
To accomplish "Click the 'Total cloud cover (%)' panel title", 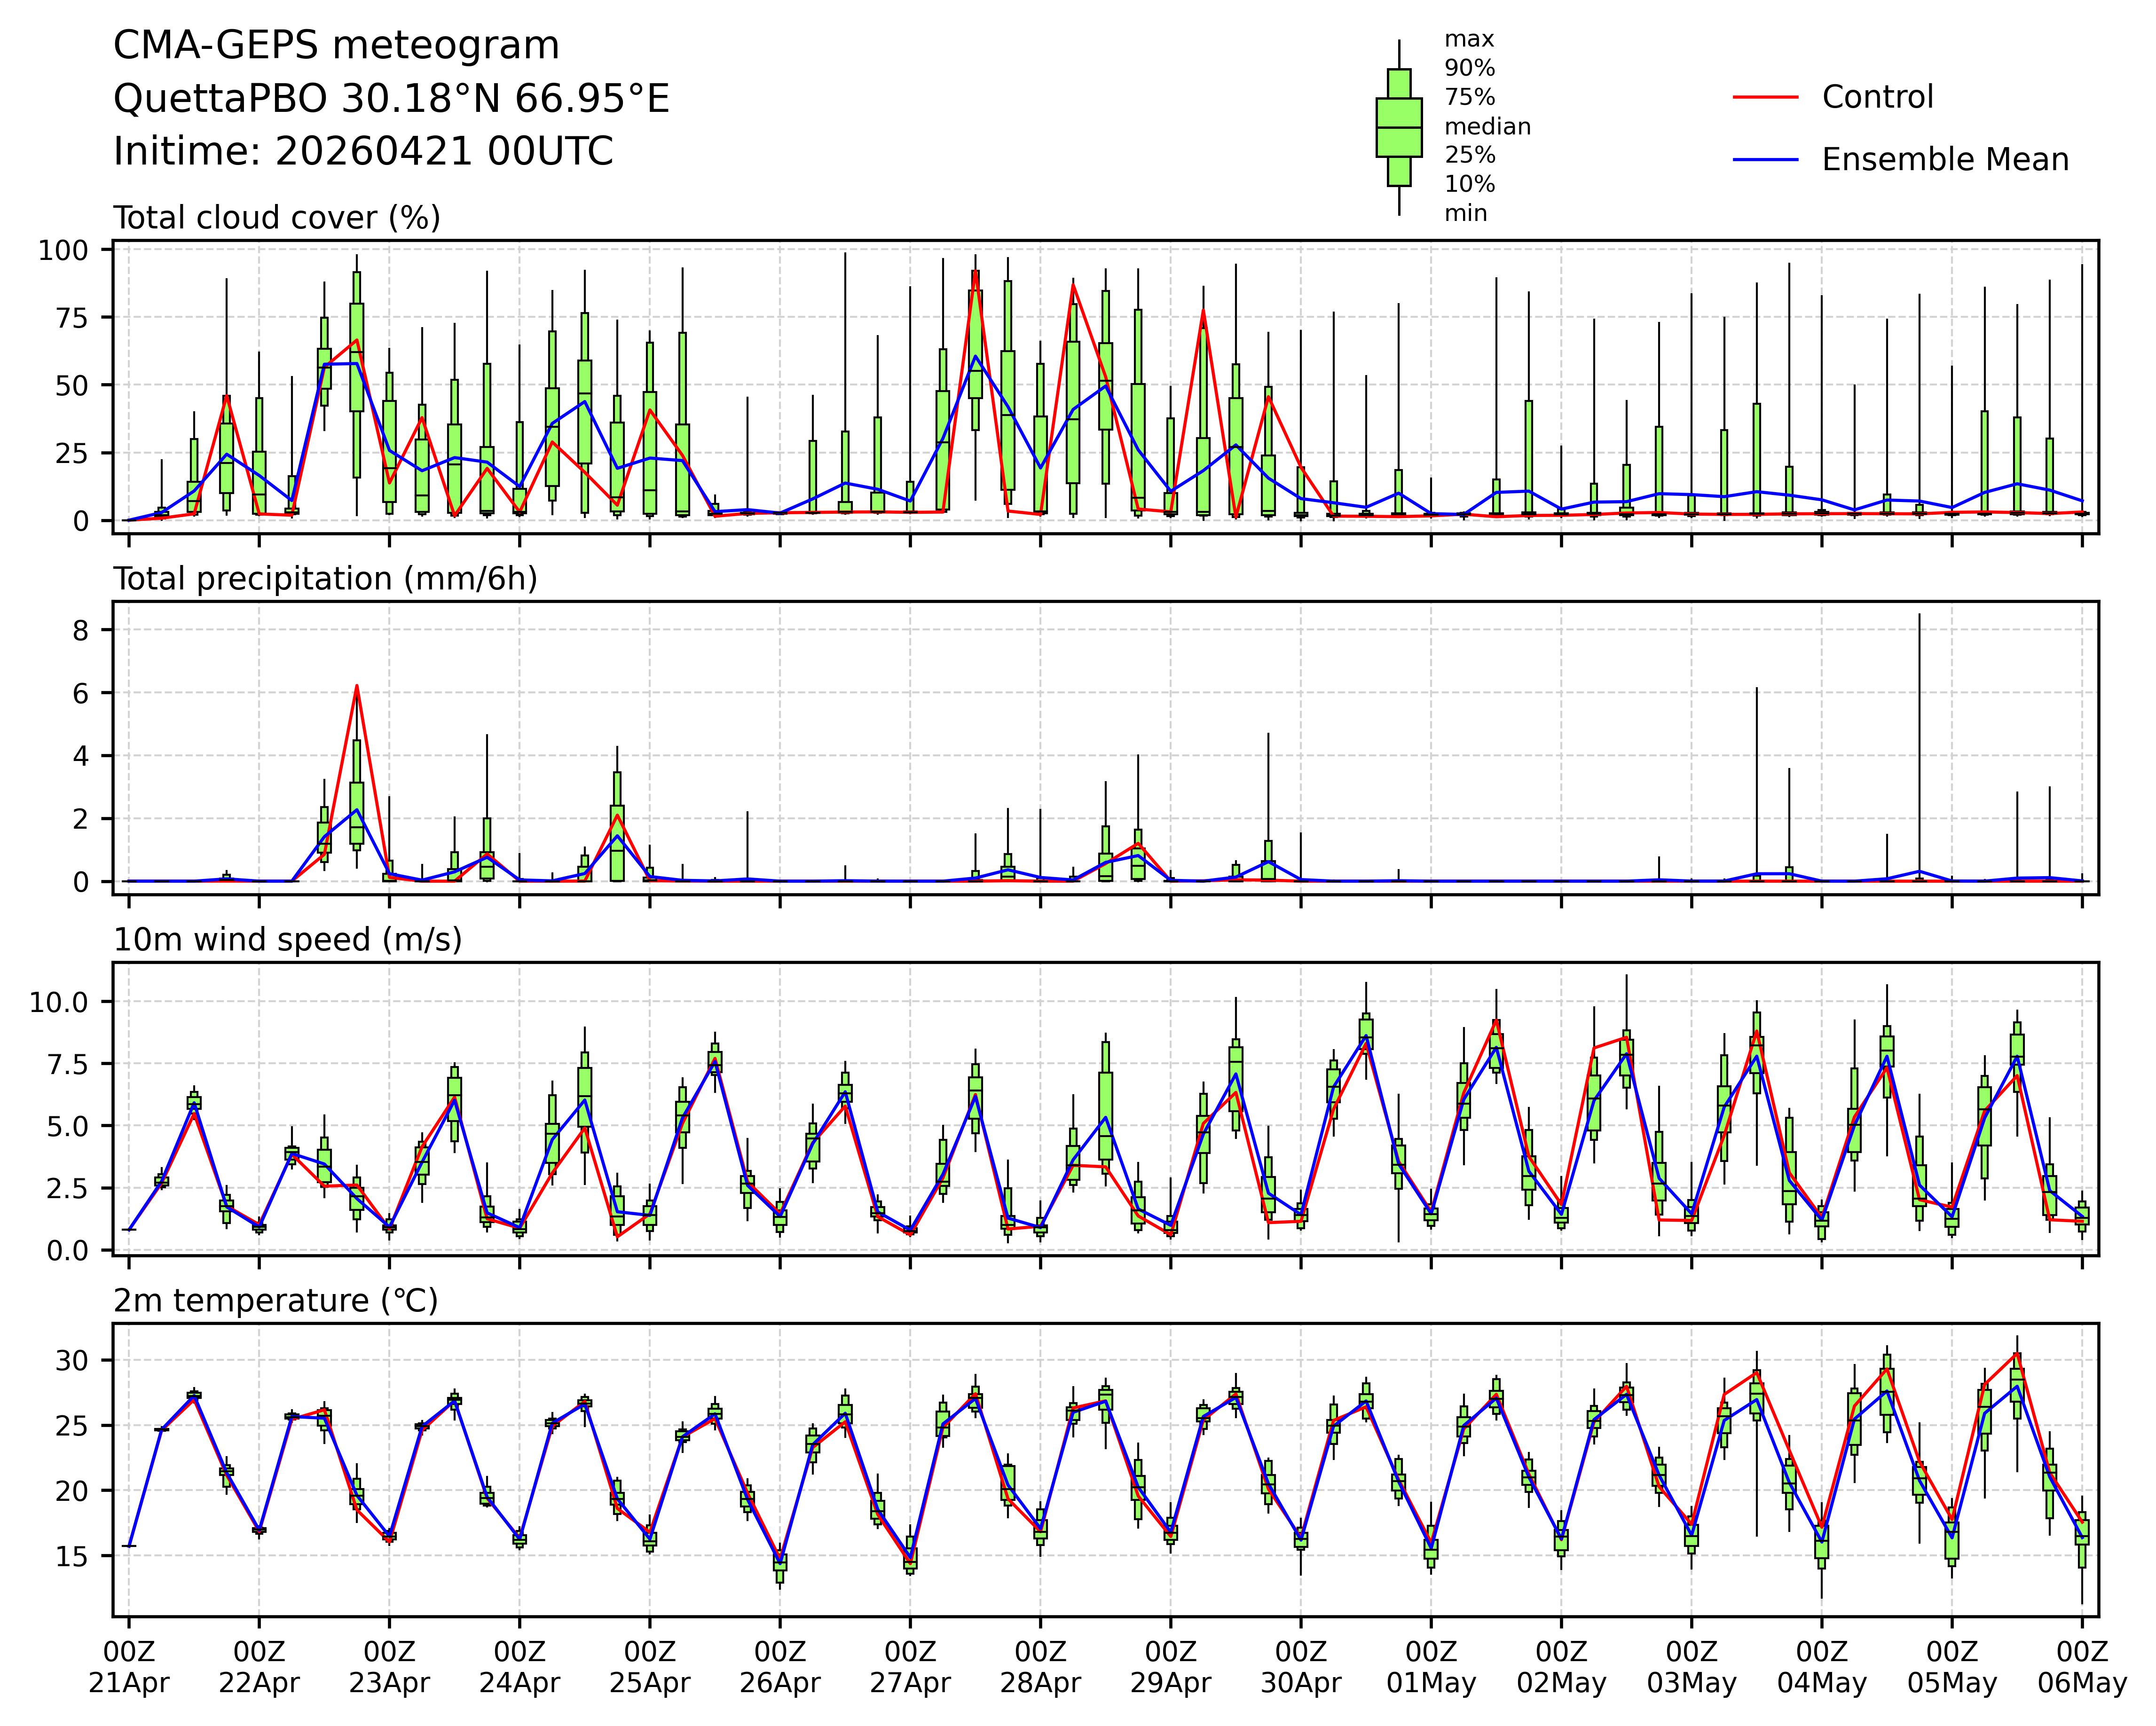I will (x=277, y=218).
